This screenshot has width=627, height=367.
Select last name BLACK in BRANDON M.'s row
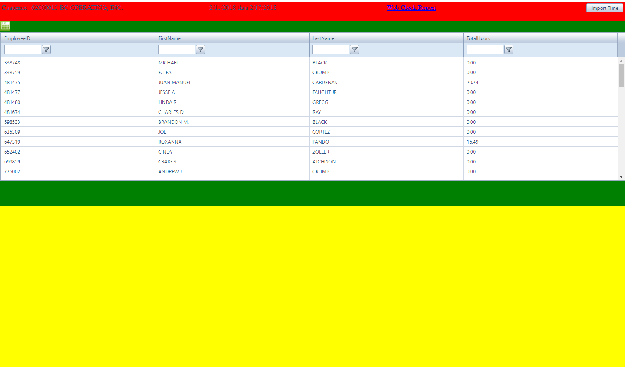(x=319, y=122)
